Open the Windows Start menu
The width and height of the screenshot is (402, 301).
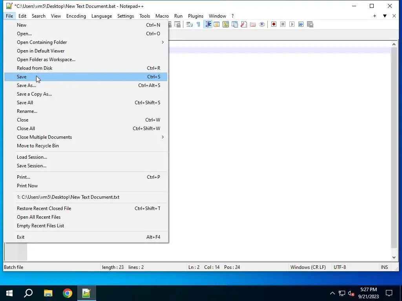pyautogui.click(x=9, y=293)
